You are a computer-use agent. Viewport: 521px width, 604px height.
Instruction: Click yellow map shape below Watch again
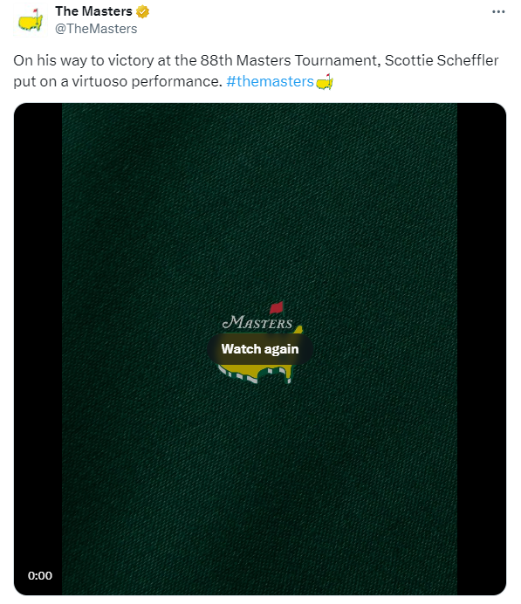point(256,374)
